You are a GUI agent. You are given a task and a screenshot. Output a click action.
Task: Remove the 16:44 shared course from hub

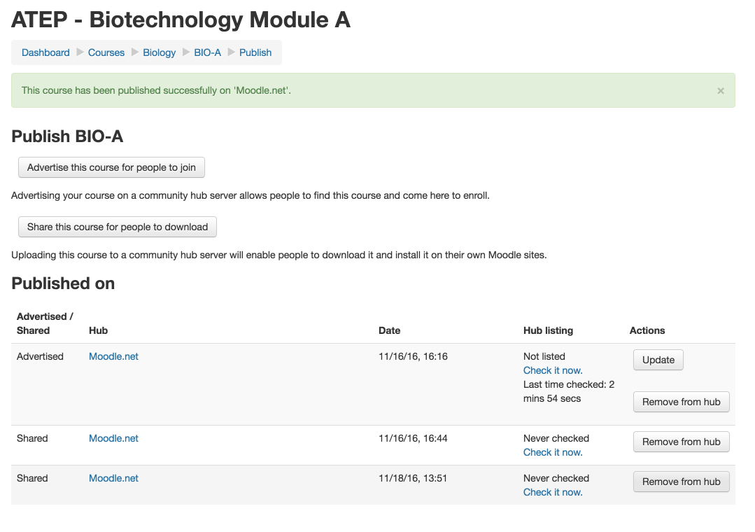tap(682, 442)
